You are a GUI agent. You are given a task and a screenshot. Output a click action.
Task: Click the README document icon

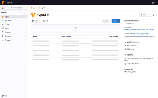[x=125, y=55]
